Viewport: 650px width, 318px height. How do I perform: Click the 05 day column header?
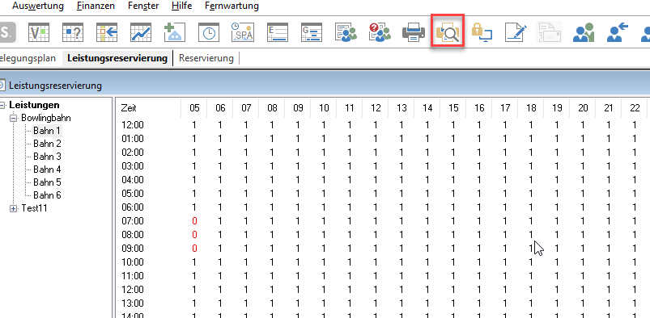(194, 108)
